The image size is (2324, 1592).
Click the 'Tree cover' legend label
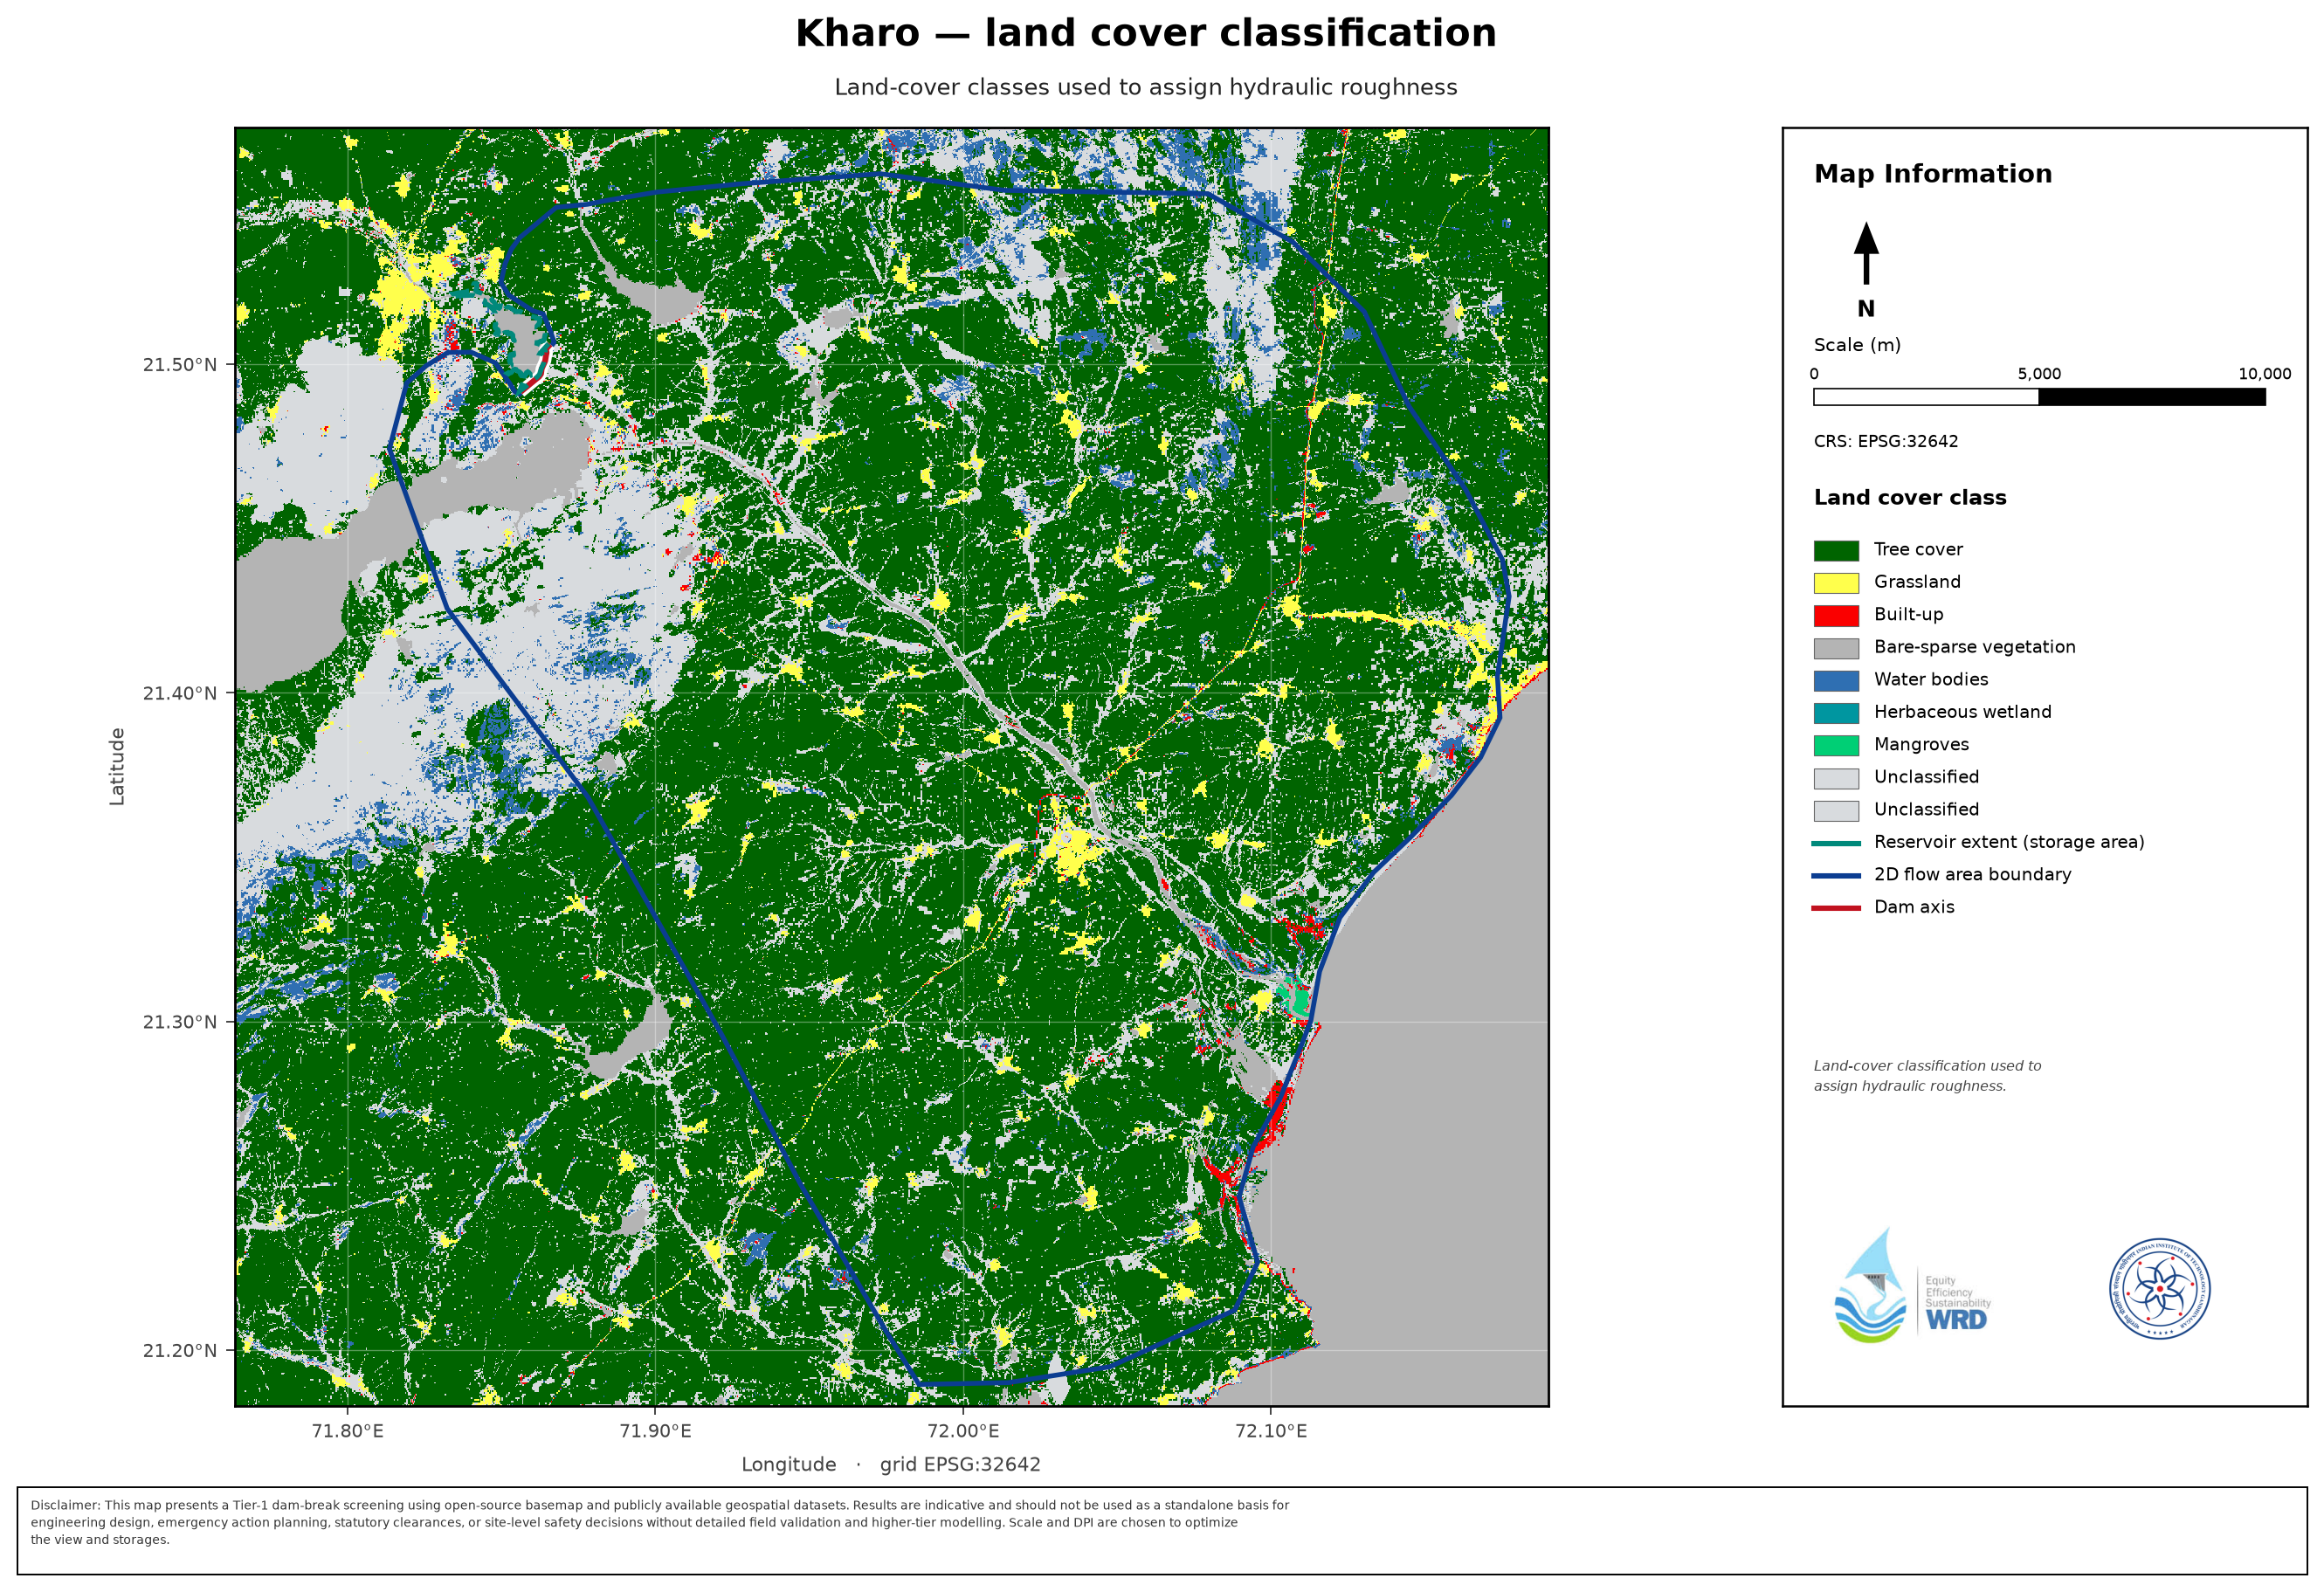point(1918,549)
